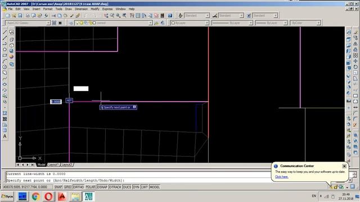Screen dimensions: 360x202
Task: Open the Modify menu
Action: (x=95, y=9)
